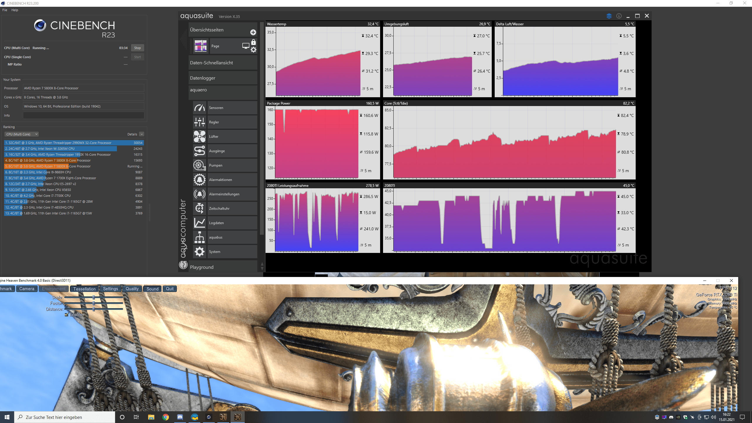This screenshot has height=423, width=752.
Task: Open the Settings menu in Heaven
Action: (x=110, y=289)
